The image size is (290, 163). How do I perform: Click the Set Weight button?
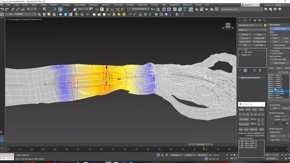tap(244, 120)
